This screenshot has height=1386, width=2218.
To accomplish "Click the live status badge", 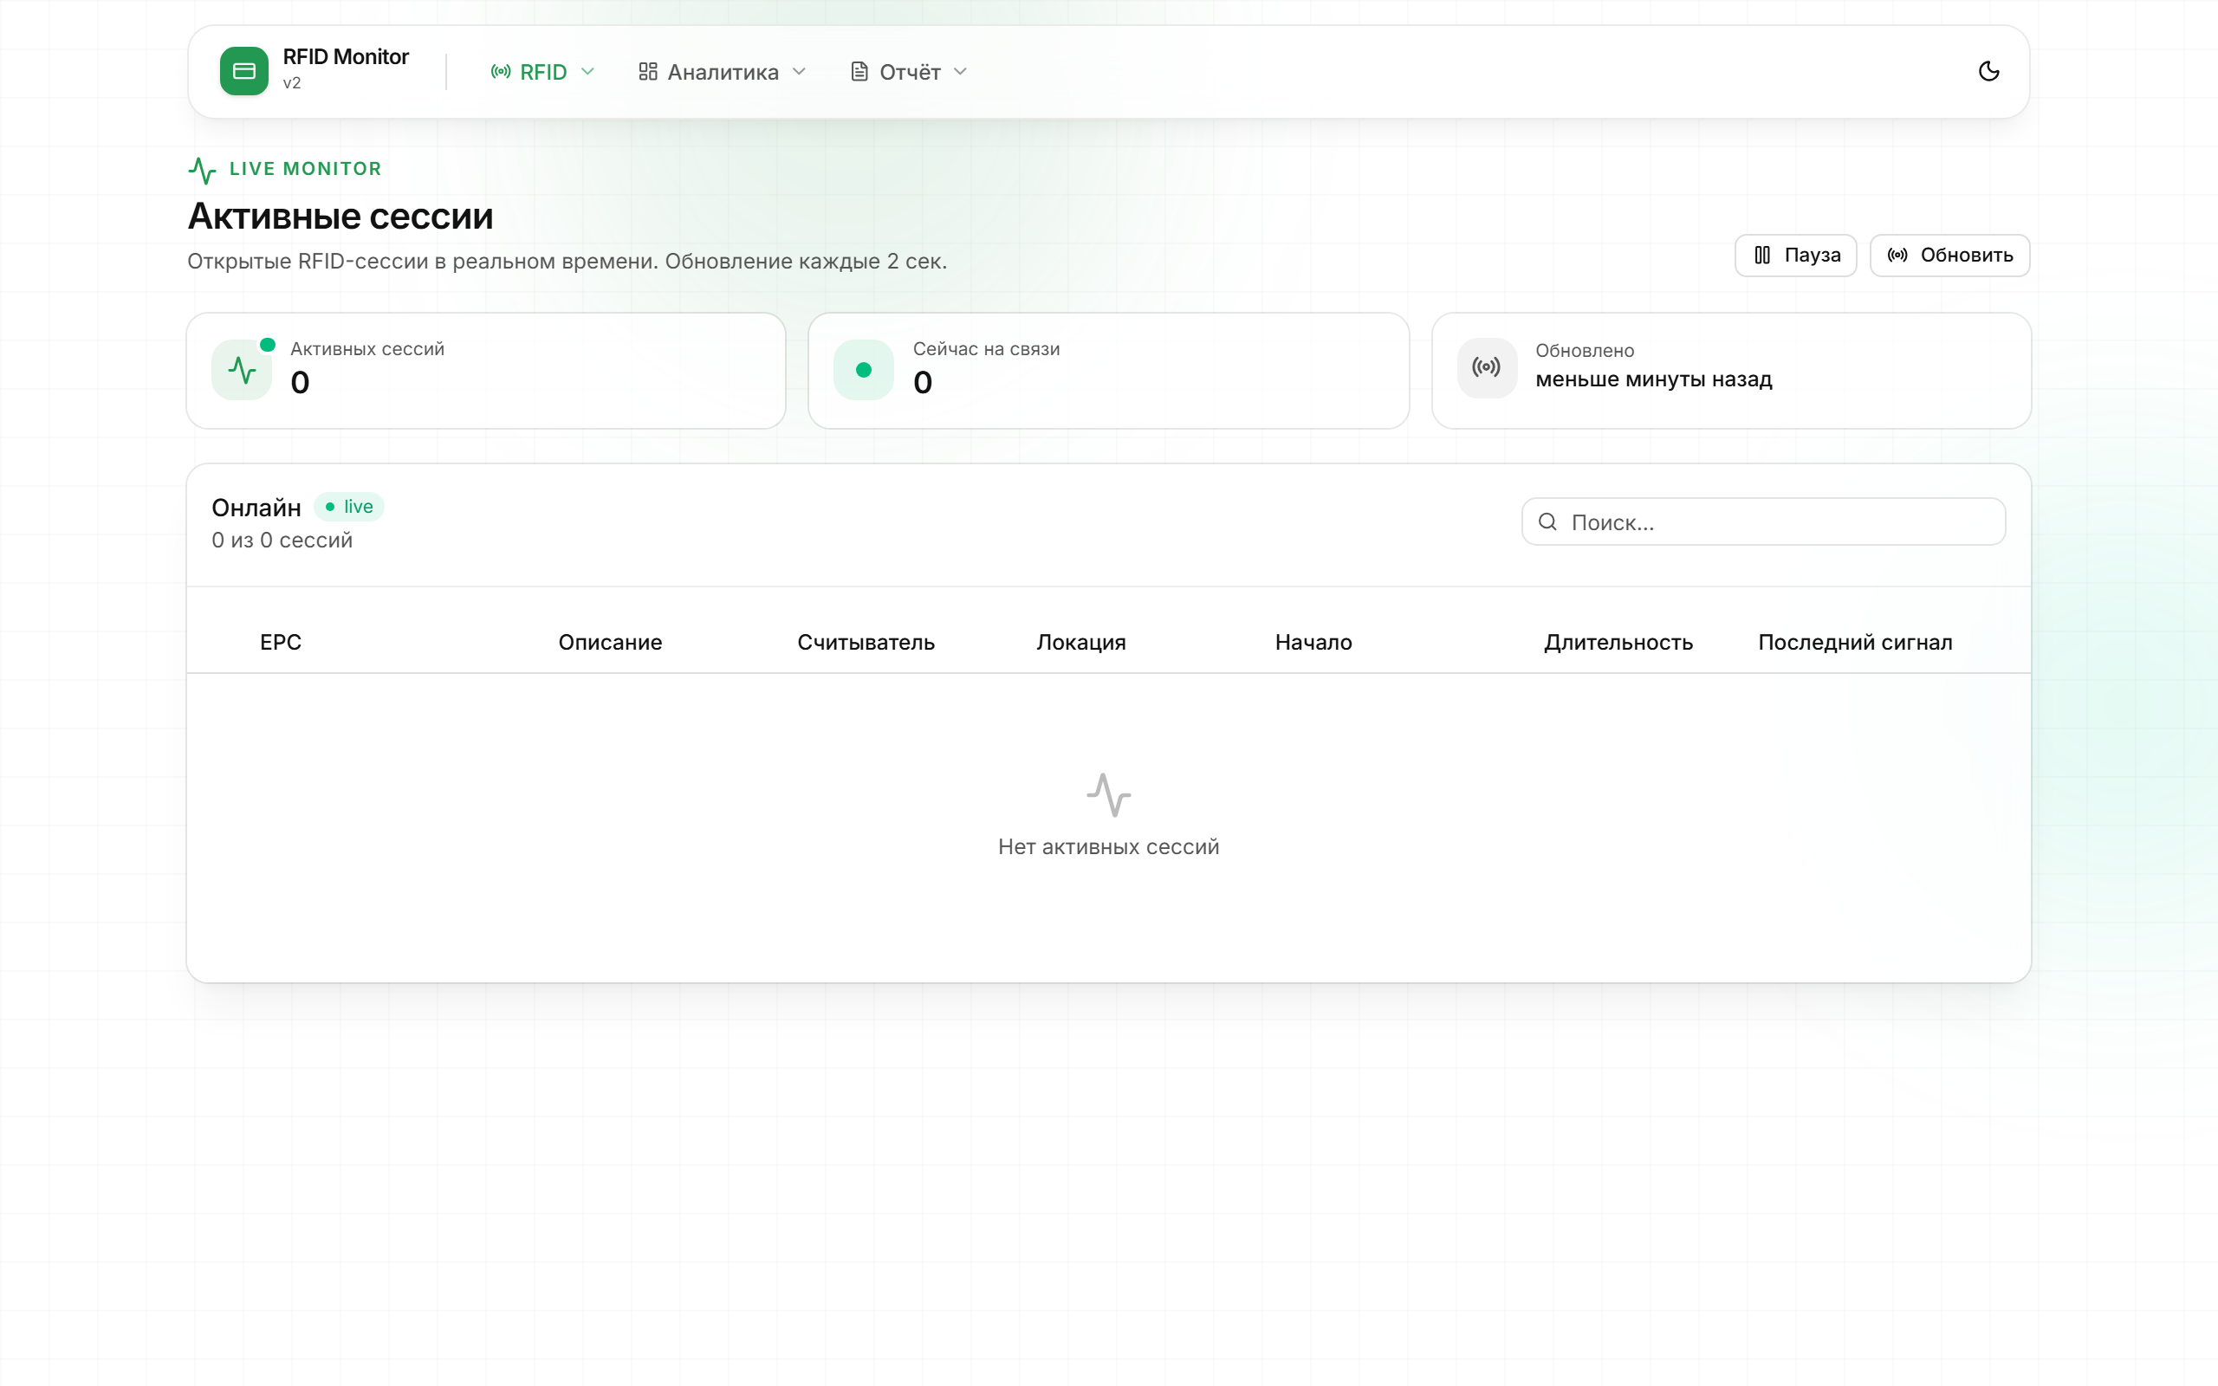I will (348, 507).
